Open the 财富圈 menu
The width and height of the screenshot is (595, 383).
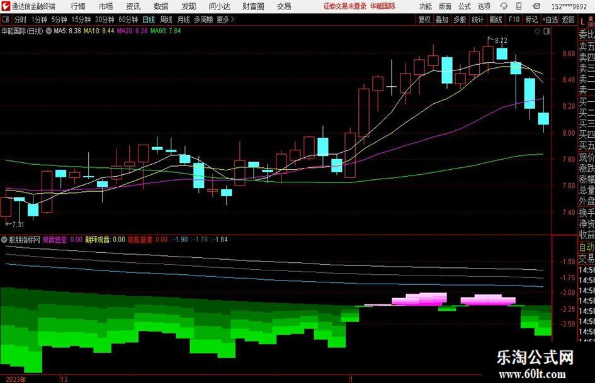(x=254, y=6)
